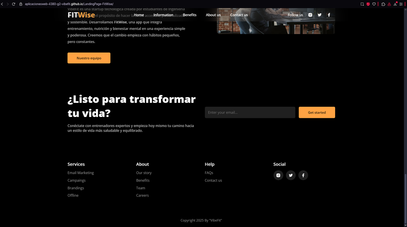Open the Our story footer link

pyautogui.click(x=144, y=173)
